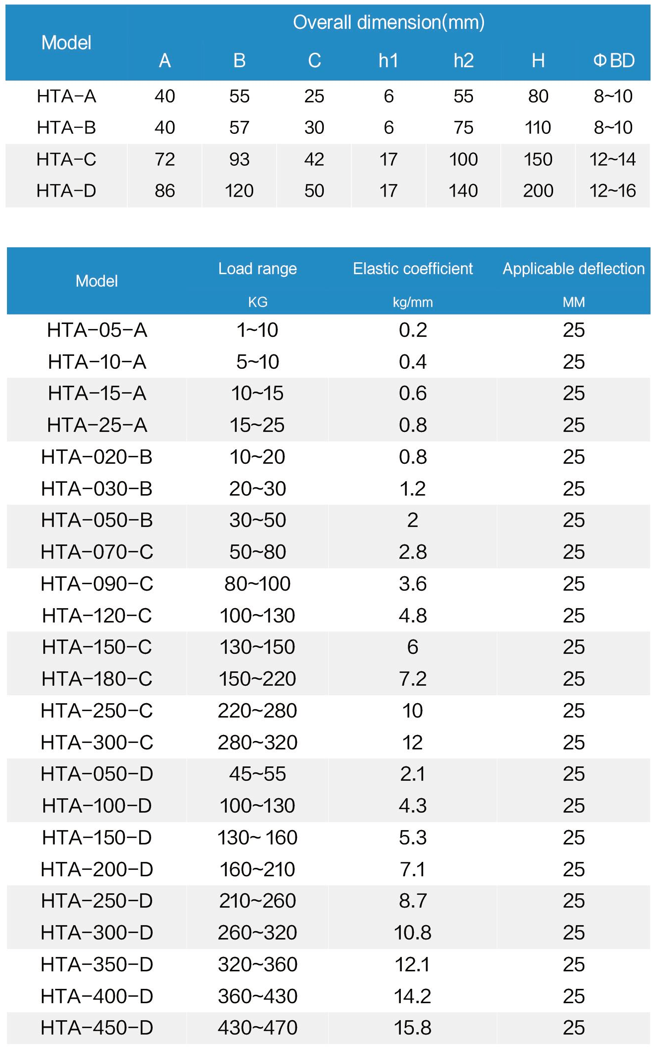Image resolution: width=655 pixels, height=1055 pixels.
Task: Select the 1~10 load range cell
Action: click(257, 330)
